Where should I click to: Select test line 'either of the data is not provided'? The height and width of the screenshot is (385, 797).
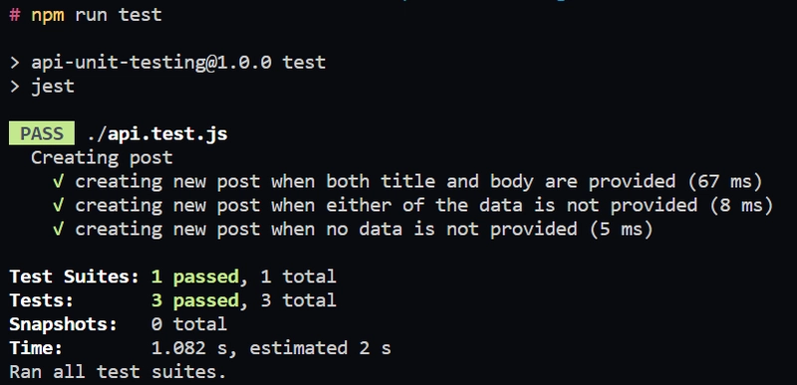click(424, 205)
